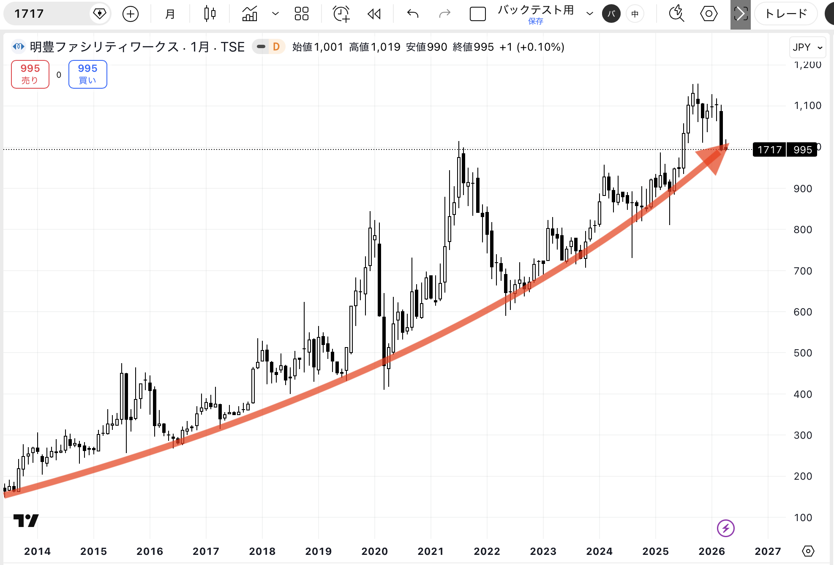Undo the last chart action

coord(412,14)
